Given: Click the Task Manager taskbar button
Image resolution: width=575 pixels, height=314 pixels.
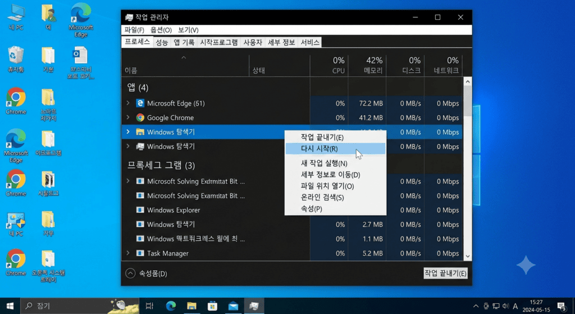Looking at the screenshot, I should [254, 306].
